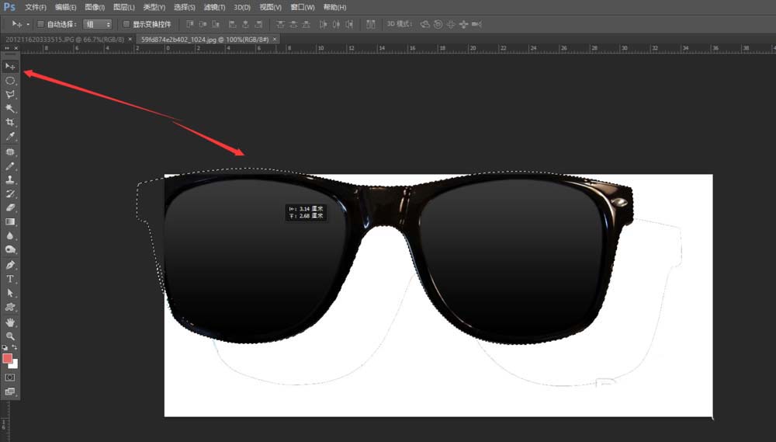Viewport: 776px width, 442px height.
Task: Choose the Magic Wand tool
Action: [x=11, y=109]
